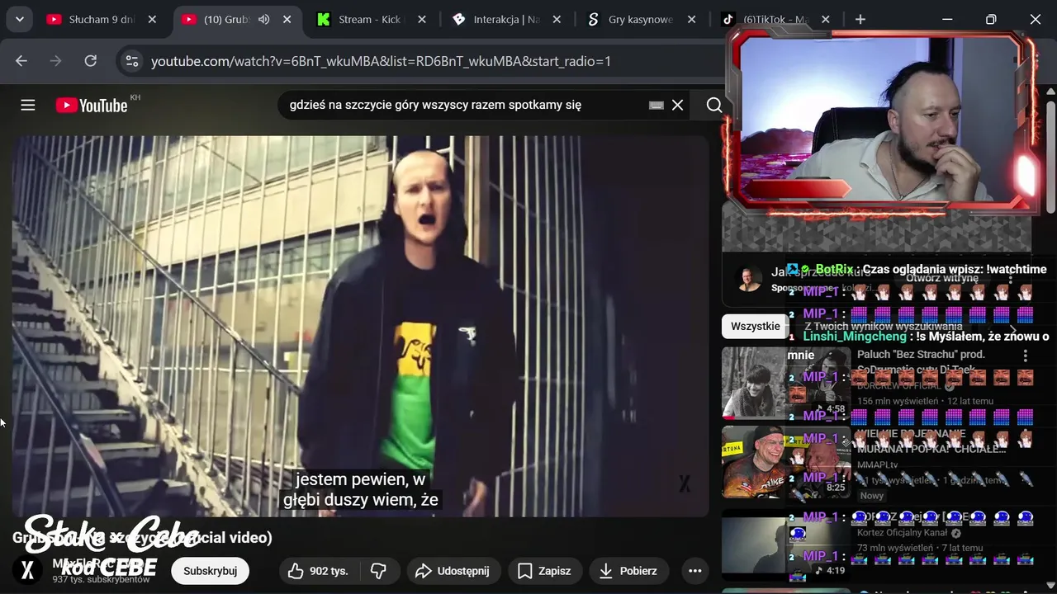Run search with magnifier button
Image resolution: width=1057 pixels, height=594 pixels.
click(x=714, y=105)
